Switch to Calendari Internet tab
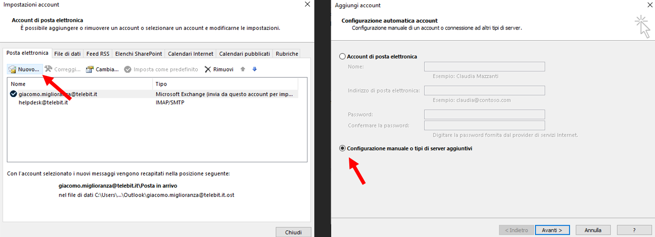655x237 pixels. 190,53
